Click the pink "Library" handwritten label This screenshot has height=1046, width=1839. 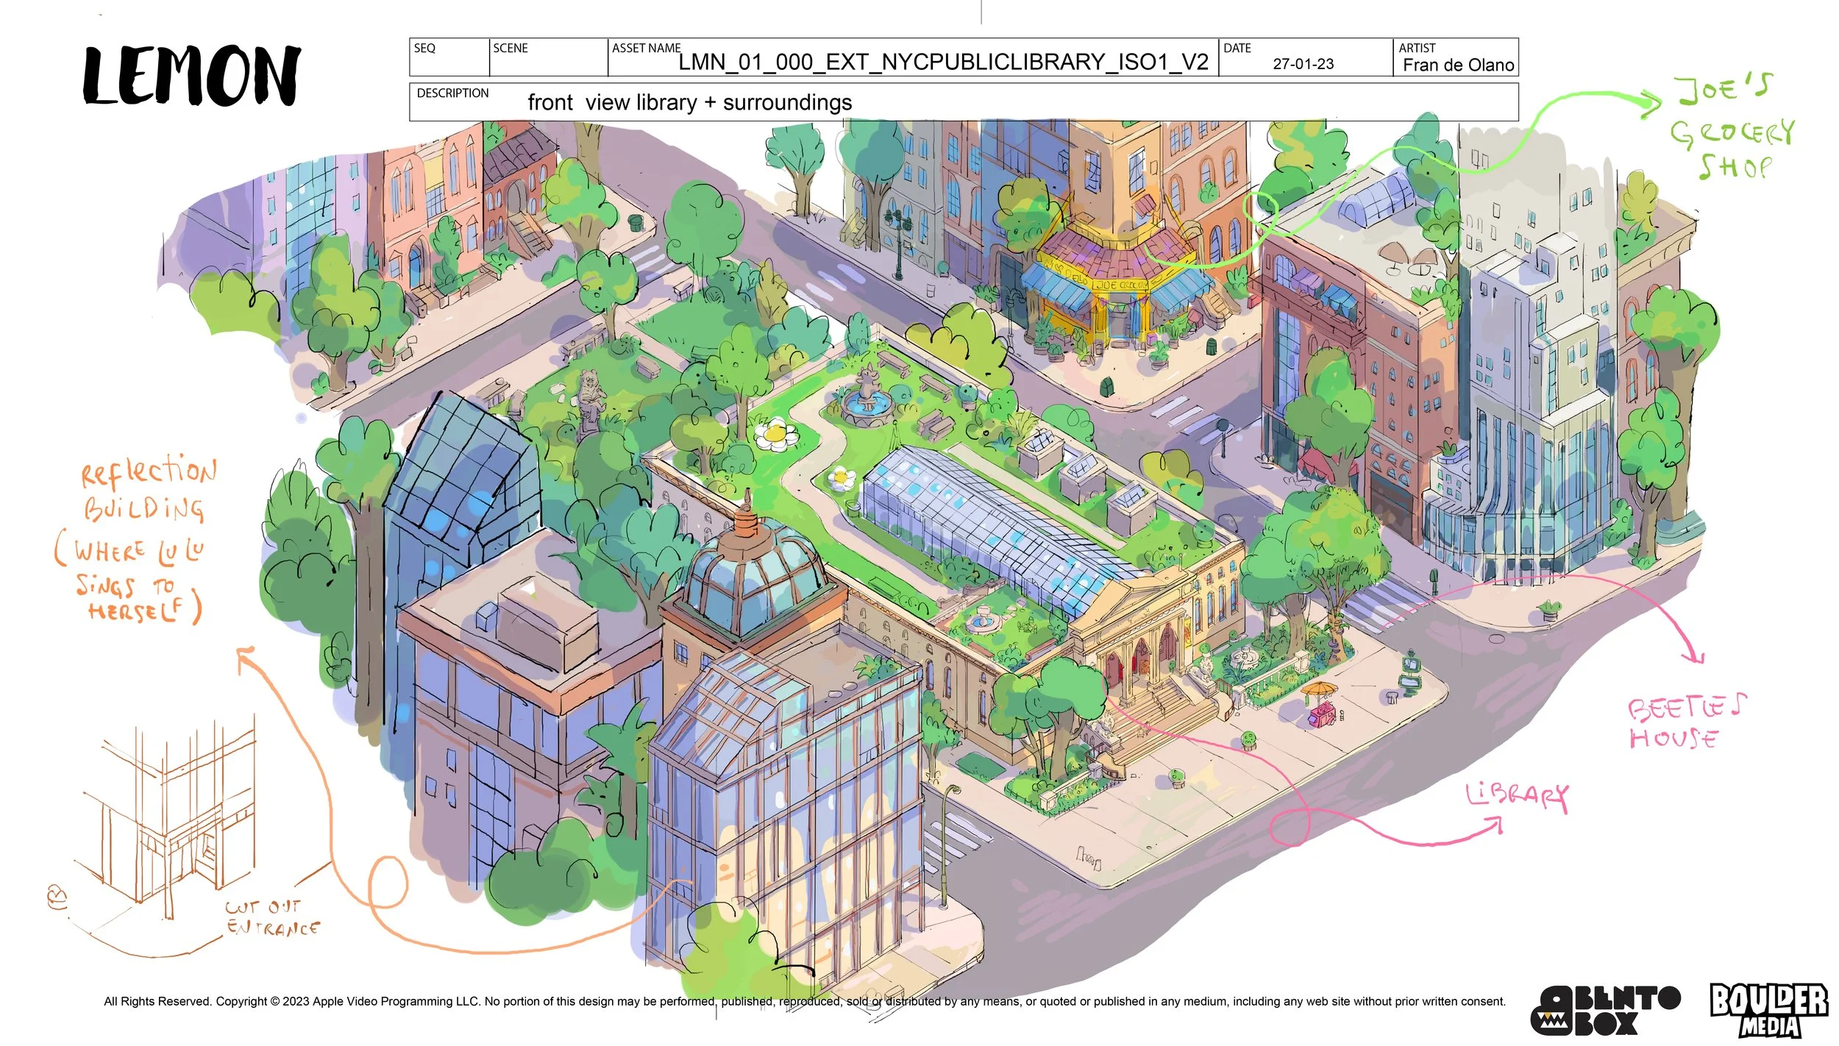(1517, 796)
